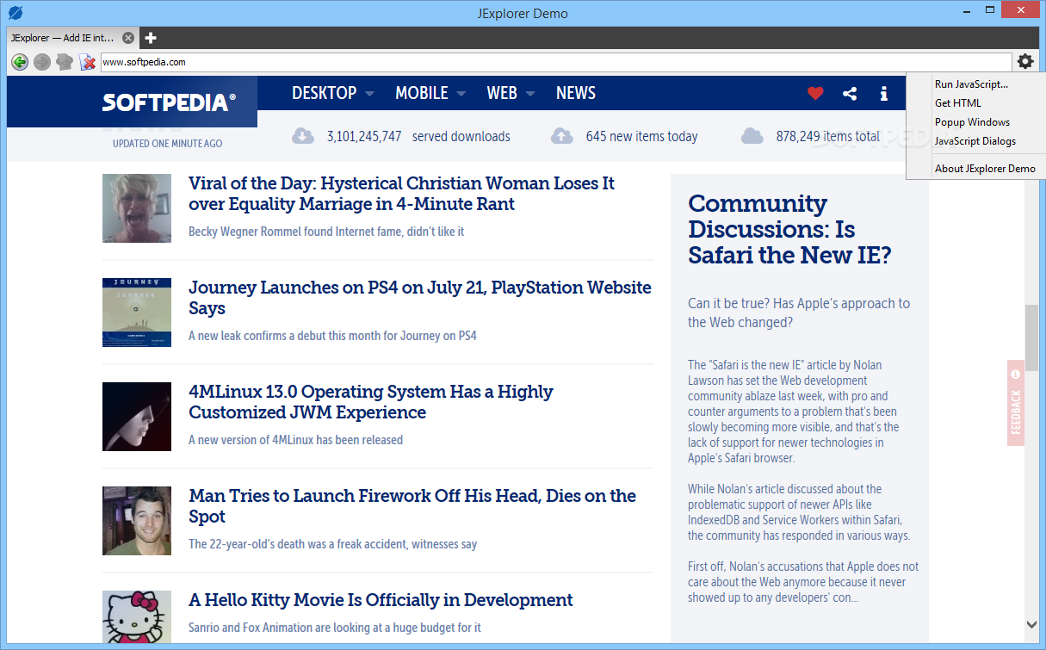The width and height of the screenshot is (1046, 650).
Task: Stop page loading with the red X icon
Action: coord(87,62)
